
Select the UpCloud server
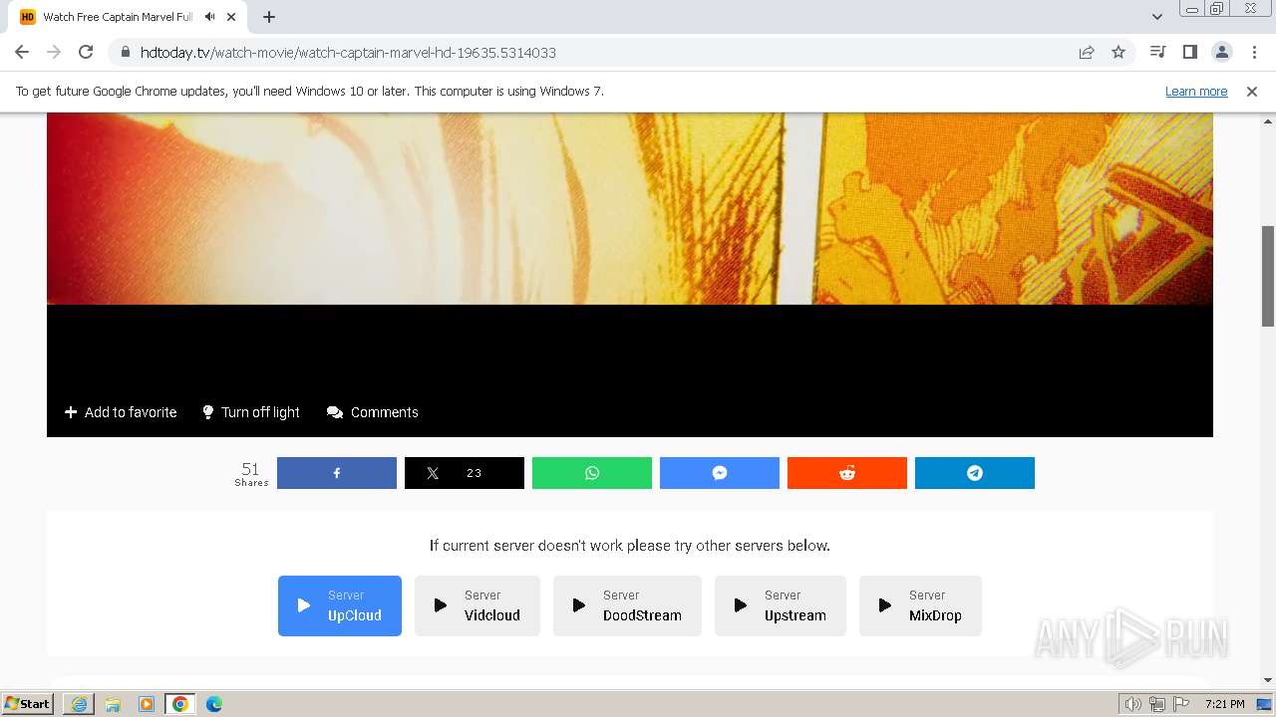click(340, 605)
